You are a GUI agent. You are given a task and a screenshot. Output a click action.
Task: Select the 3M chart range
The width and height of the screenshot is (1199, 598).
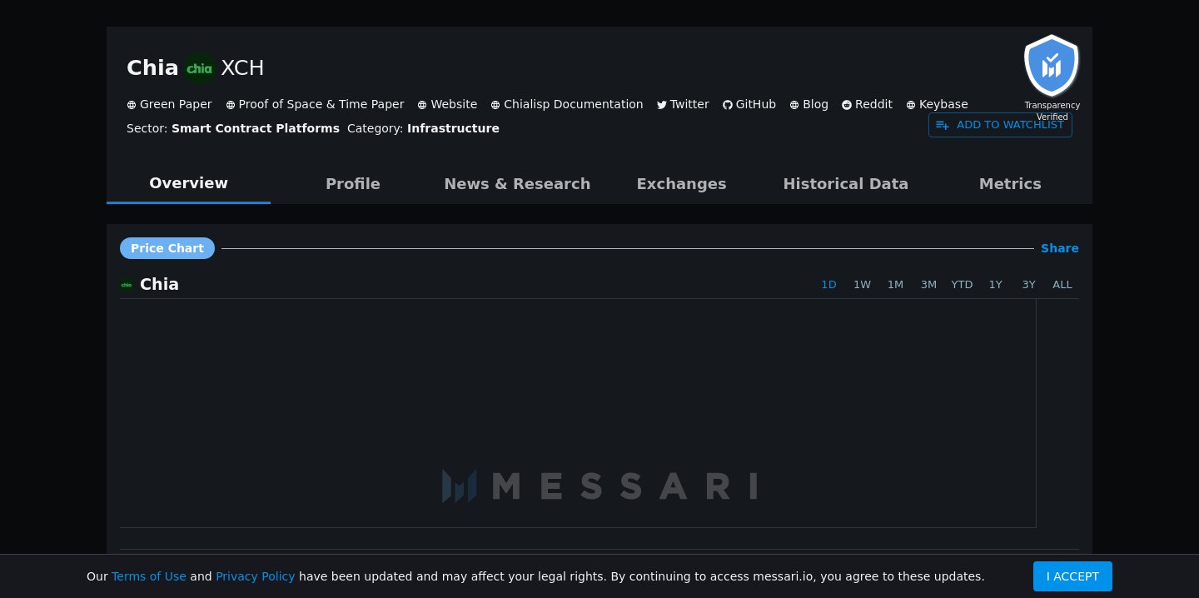click(928, 285)
